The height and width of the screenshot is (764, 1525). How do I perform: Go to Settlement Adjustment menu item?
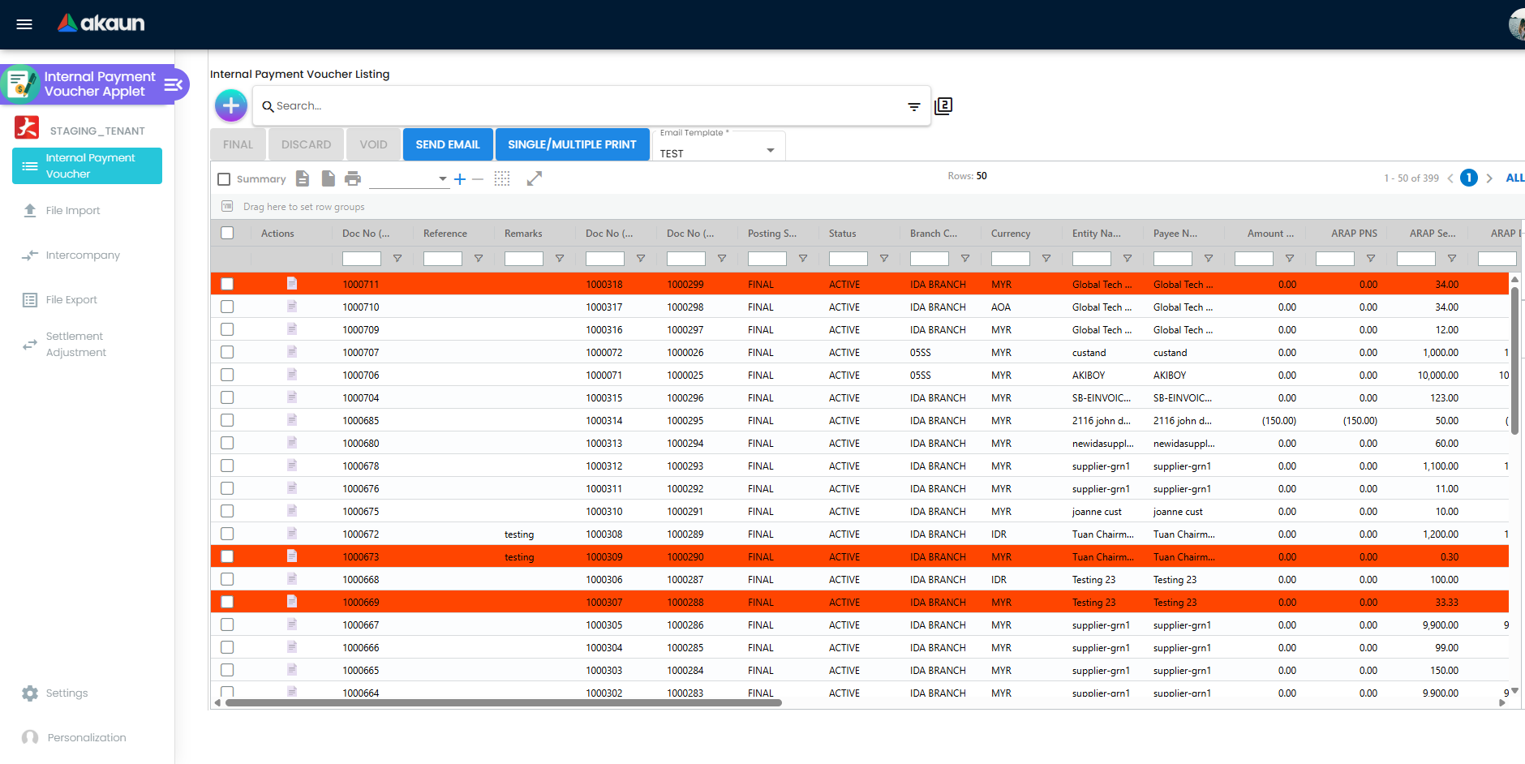[75, 344]
